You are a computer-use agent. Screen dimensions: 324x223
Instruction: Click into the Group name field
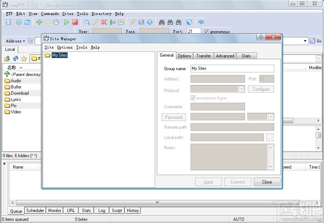click(x=232, y=68)
